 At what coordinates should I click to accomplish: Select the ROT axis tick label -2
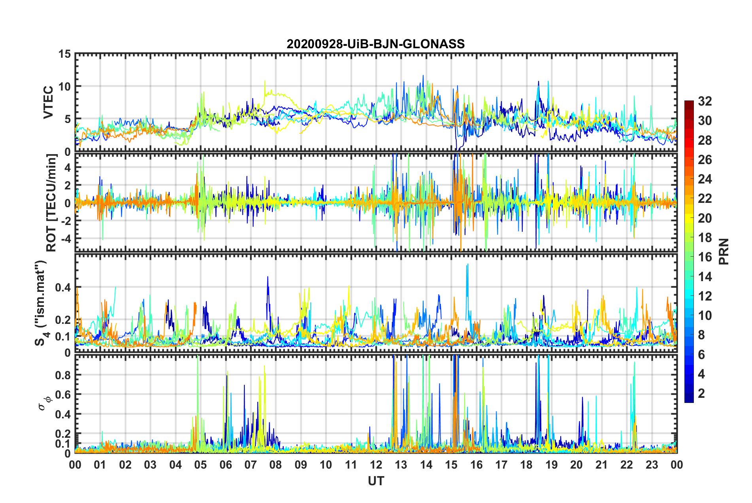pos(66,221)
